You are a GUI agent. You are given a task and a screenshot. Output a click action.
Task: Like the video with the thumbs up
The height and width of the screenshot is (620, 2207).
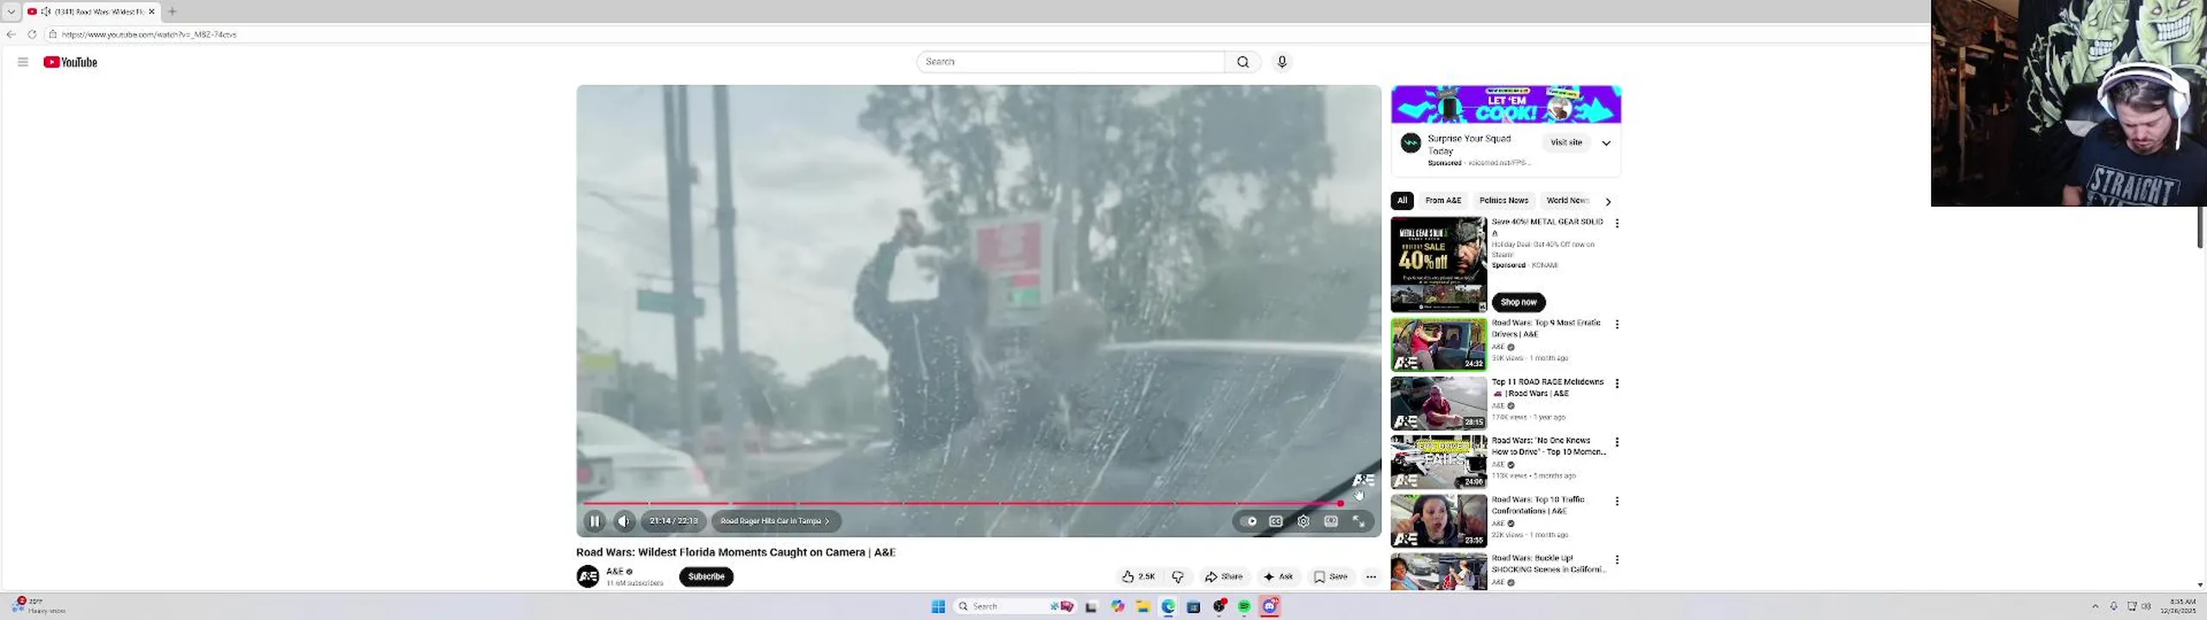[x=1139, y=577]
